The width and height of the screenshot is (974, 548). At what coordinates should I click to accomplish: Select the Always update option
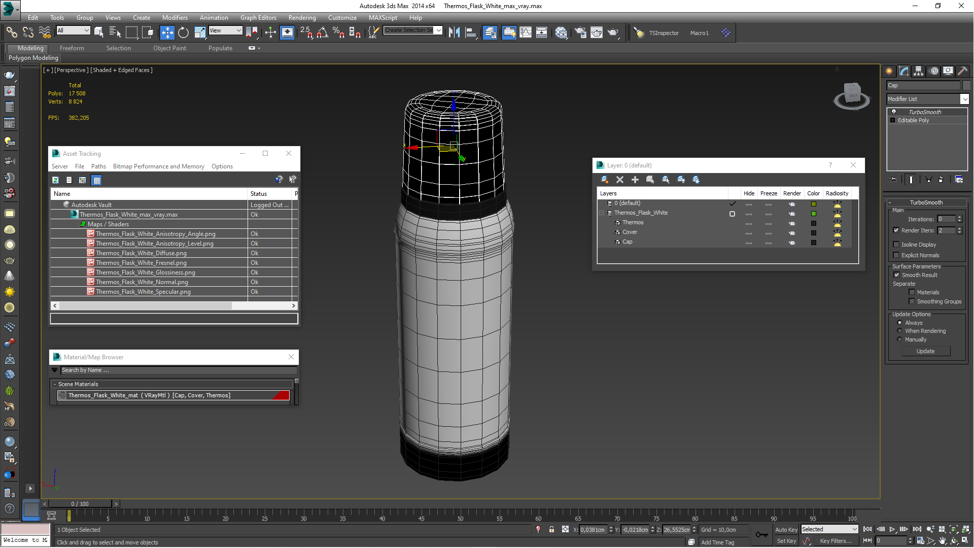click(899, 323)
